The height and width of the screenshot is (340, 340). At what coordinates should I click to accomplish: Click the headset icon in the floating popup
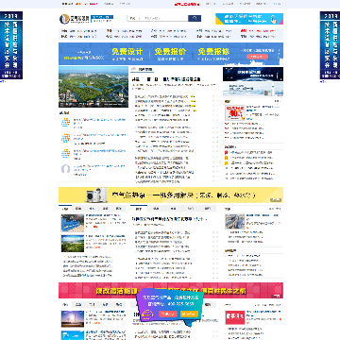click(147, 314)
